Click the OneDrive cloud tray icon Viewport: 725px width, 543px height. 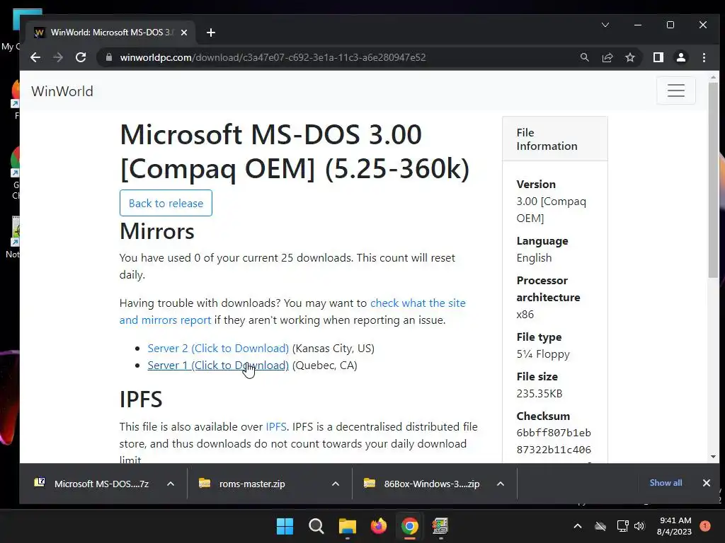tap(600, 526)
